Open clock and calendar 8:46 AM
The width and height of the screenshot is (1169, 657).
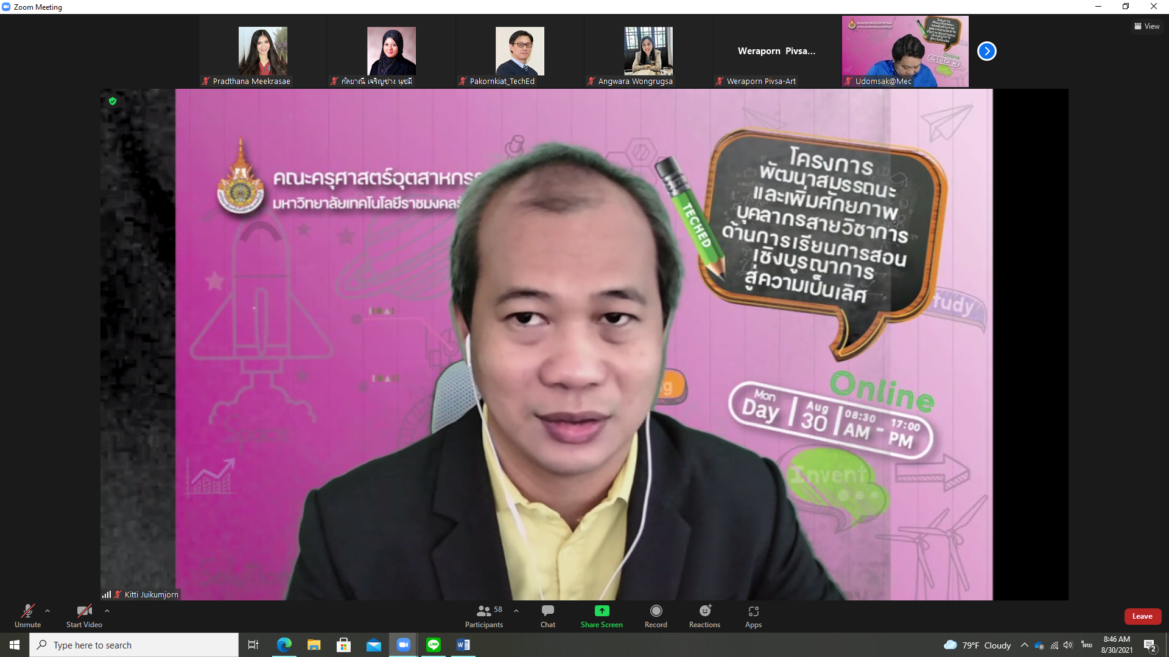point(1117,645)
